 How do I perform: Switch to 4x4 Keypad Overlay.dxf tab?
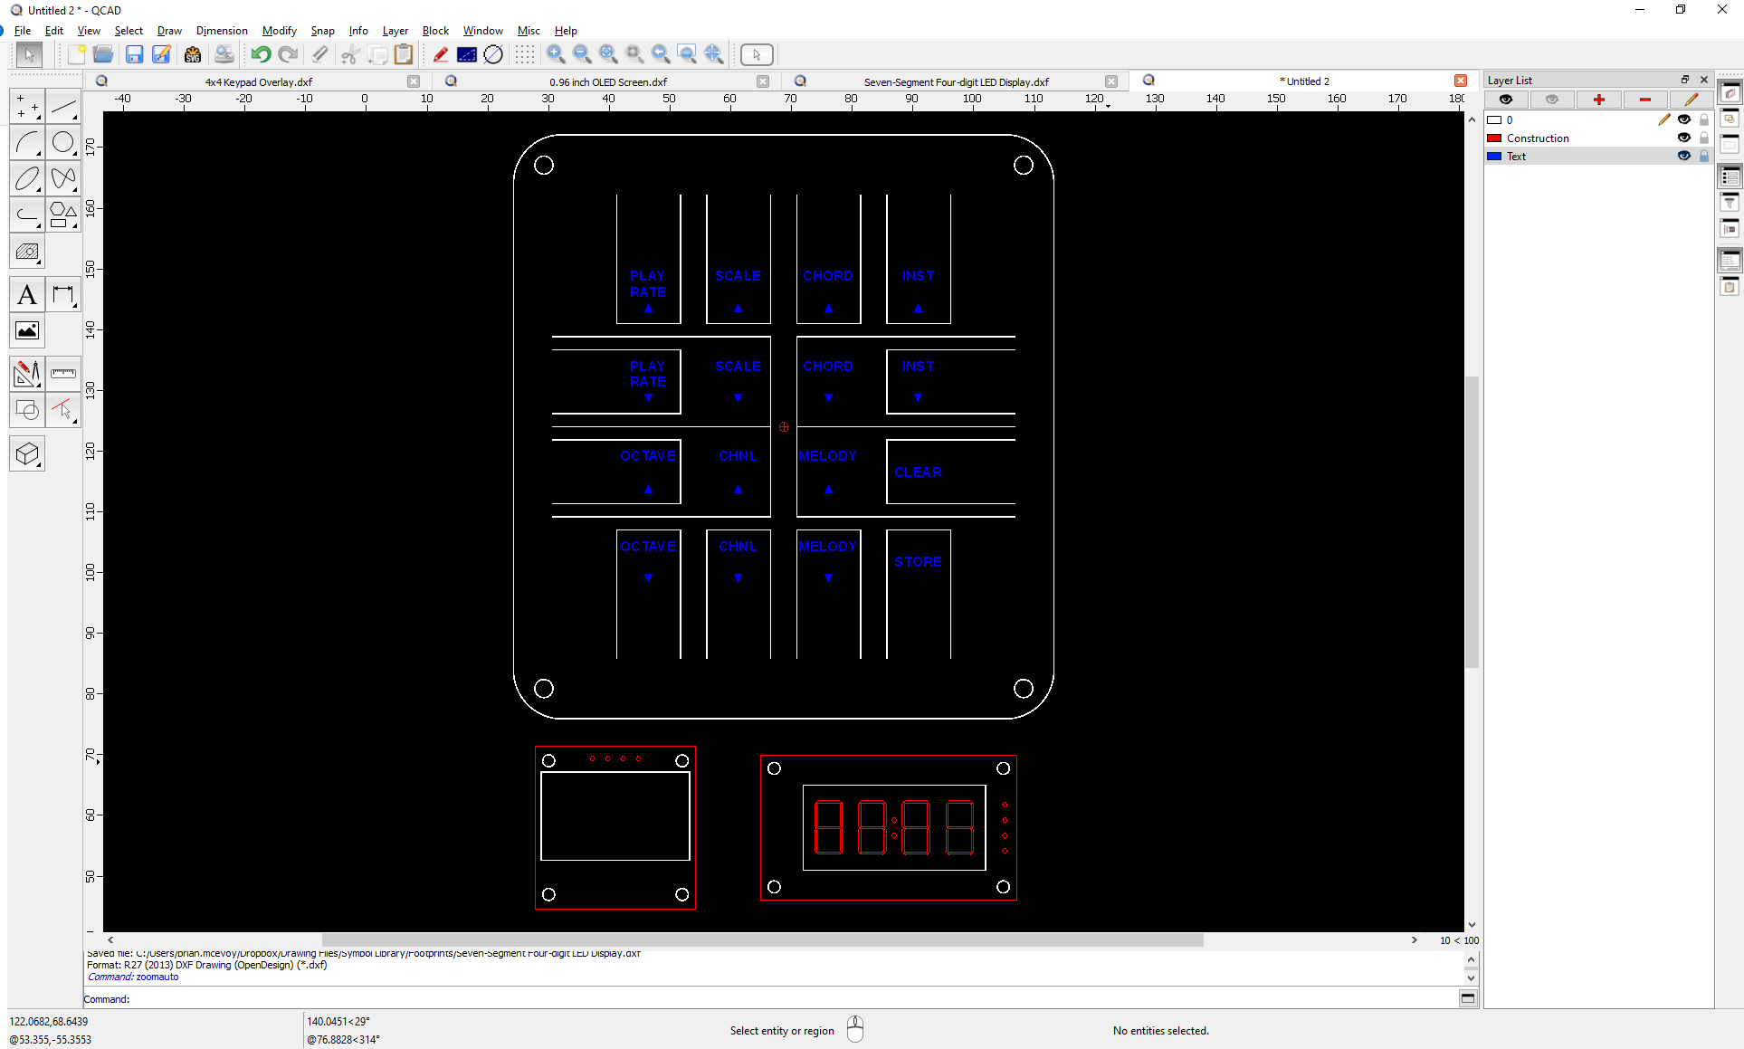coord(258,81)
